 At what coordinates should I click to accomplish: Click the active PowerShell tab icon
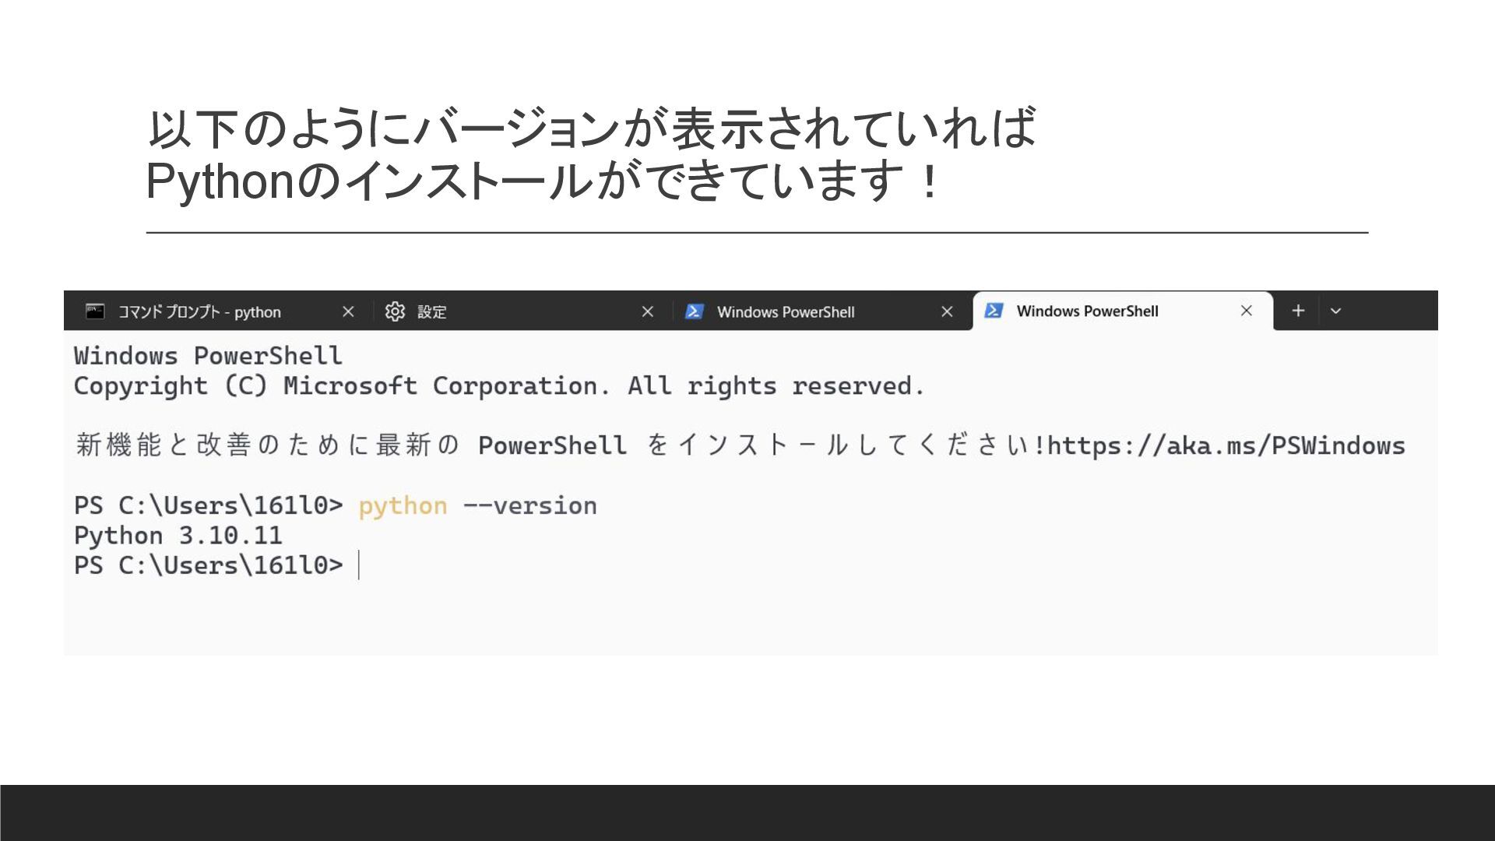click(994, 311)
